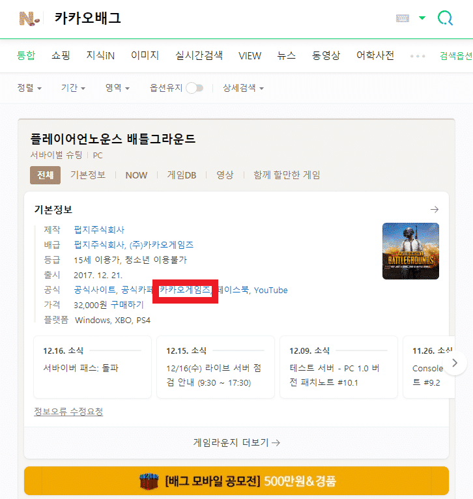473x499 pixels.
Task: Open the 12.15. 소식 라이브 서버 점검 card
Action: tap(216, 367)
